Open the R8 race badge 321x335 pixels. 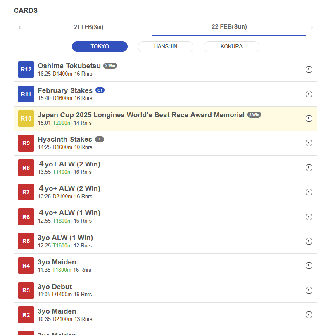[26, 168]
